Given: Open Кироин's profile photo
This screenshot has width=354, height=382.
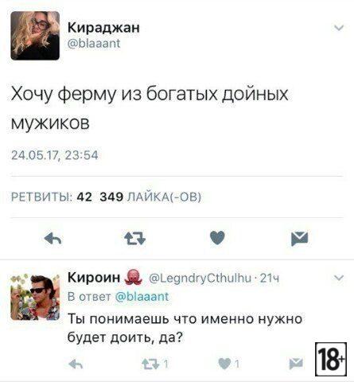Looking at the screenshot, I should pyautogui.click(x=35, y=297).
